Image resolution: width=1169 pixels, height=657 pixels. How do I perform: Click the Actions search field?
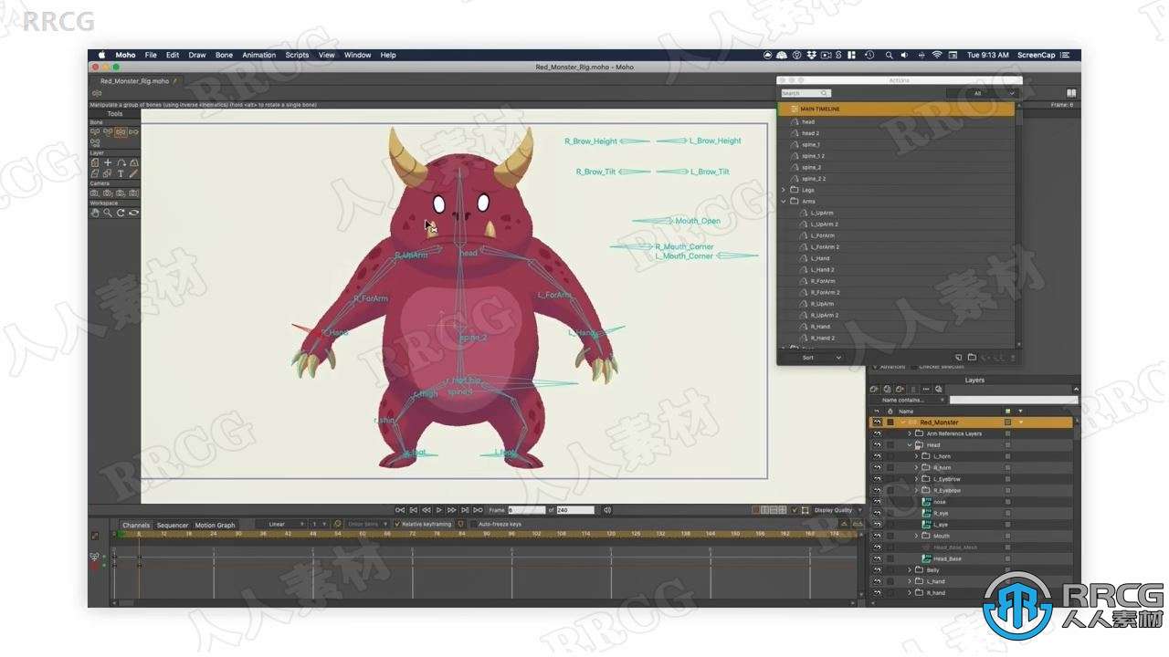pos(806,93)
